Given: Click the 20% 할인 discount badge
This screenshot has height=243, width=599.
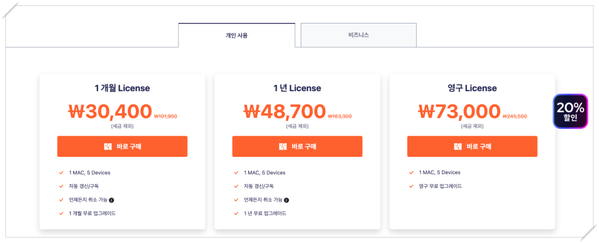Looking at the screenshot, I should (570, 111).
